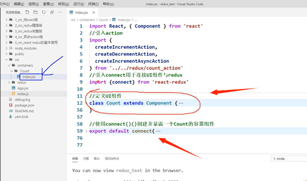Image resolution: width=307 pixels, height=181 pixels.
Task: Click the README.md file icon
Action: click(x=11, y=111)
